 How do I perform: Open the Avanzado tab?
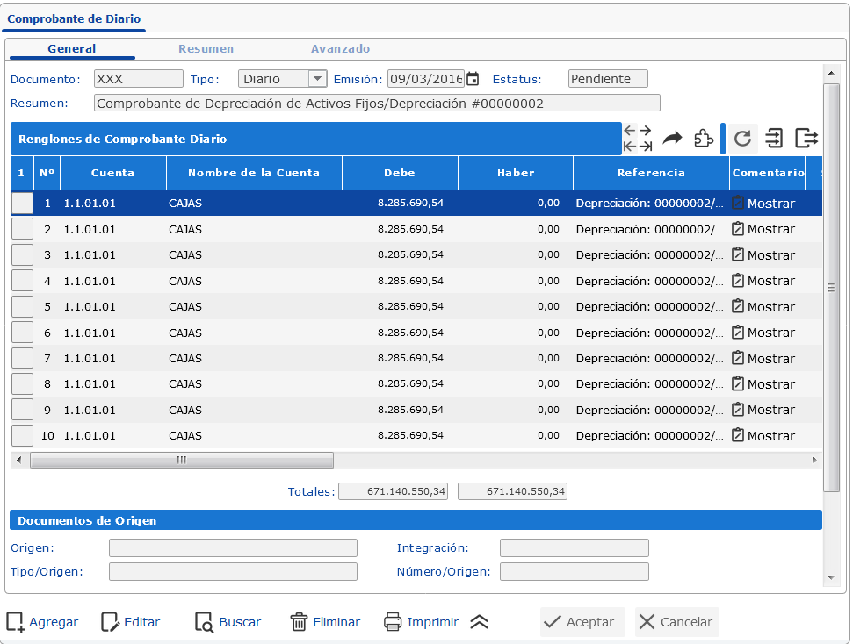coord(340,49)
